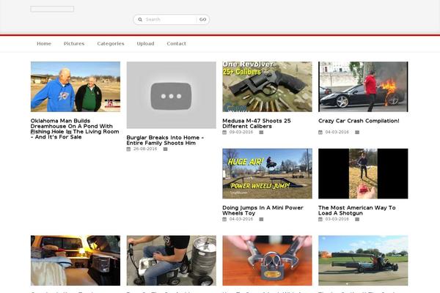This screenshot has width=440, height=293.
Task: Click the calendar icon under Most American Way
Action: pos(320,219)
